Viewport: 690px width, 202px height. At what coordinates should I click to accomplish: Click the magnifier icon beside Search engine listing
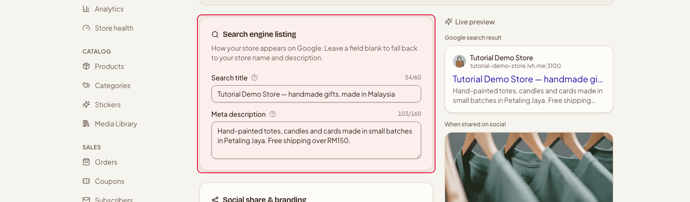pos(215,34)
